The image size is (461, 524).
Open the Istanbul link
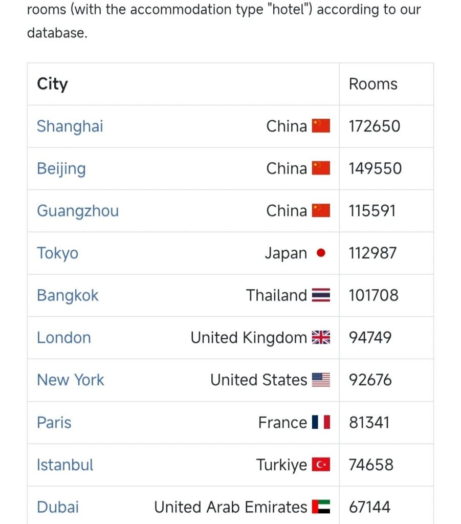[65, 465]
